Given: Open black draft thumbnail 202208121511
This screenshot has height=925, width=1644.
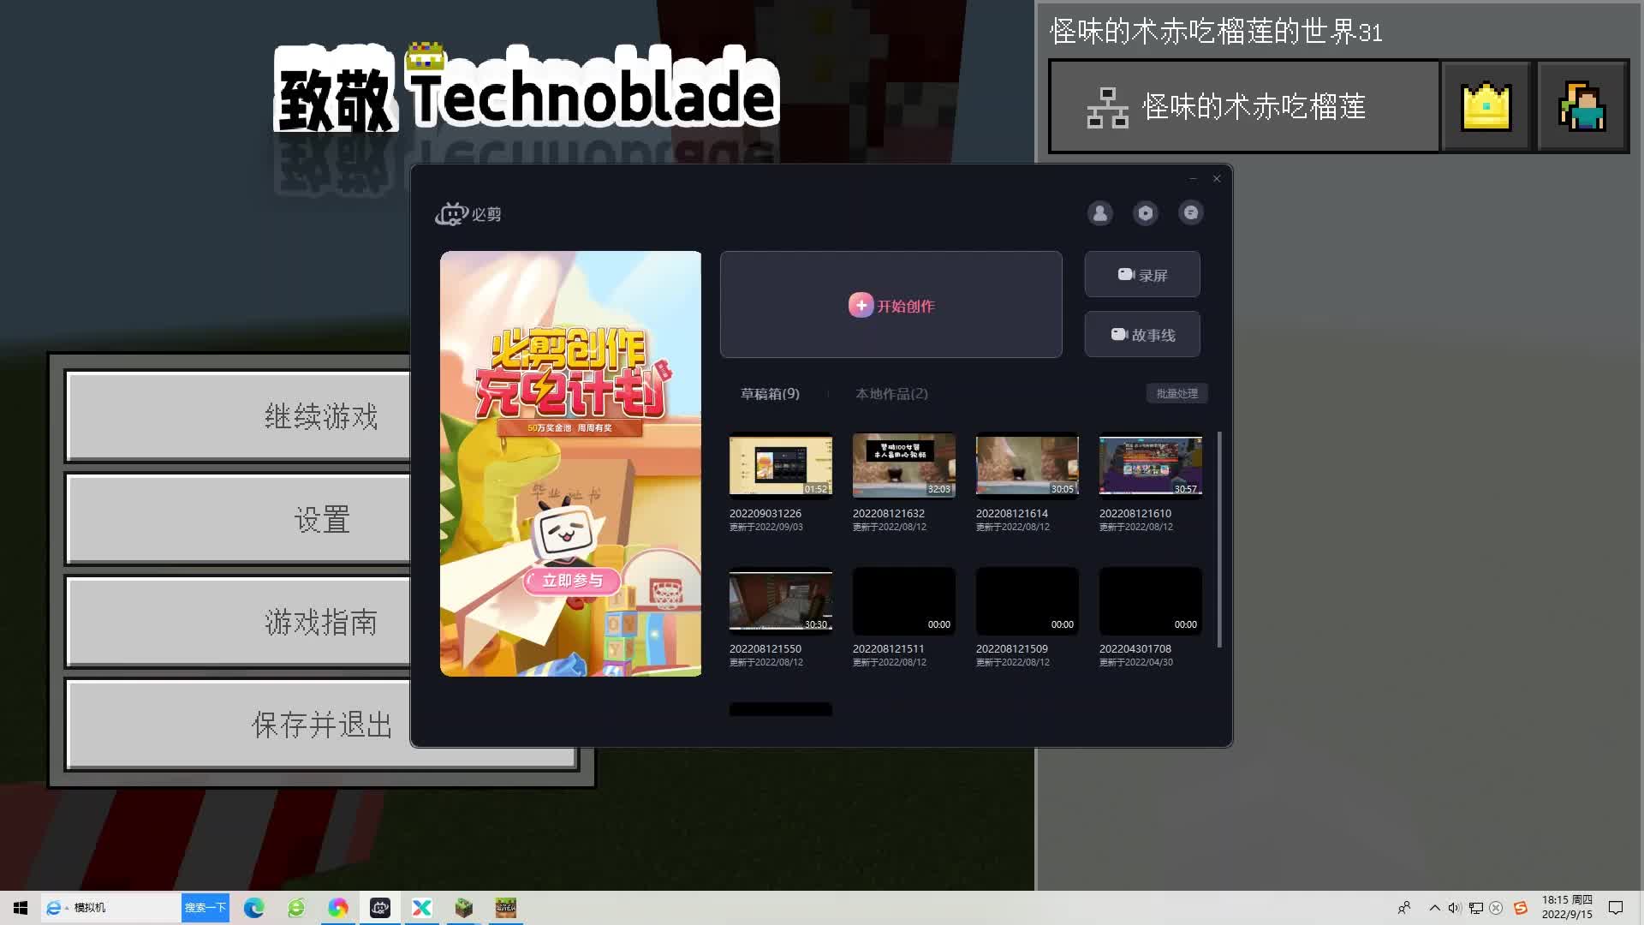Looking at the screenshot, I should (903, 601).
